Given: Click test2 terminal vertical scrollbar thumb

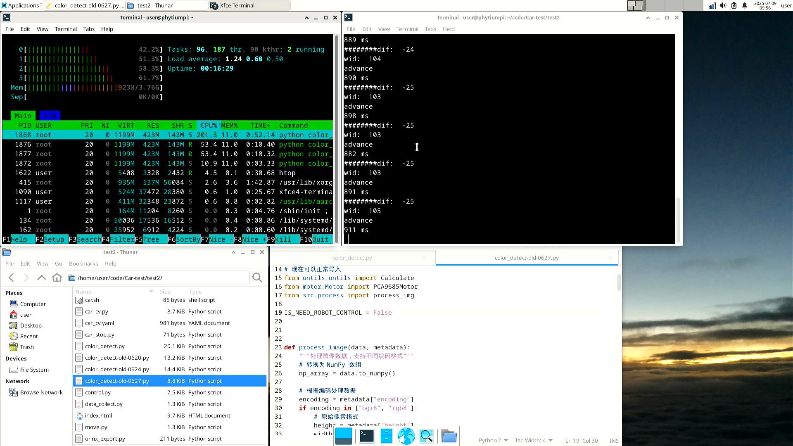Looking at the screenshot, I should (677, 220).
